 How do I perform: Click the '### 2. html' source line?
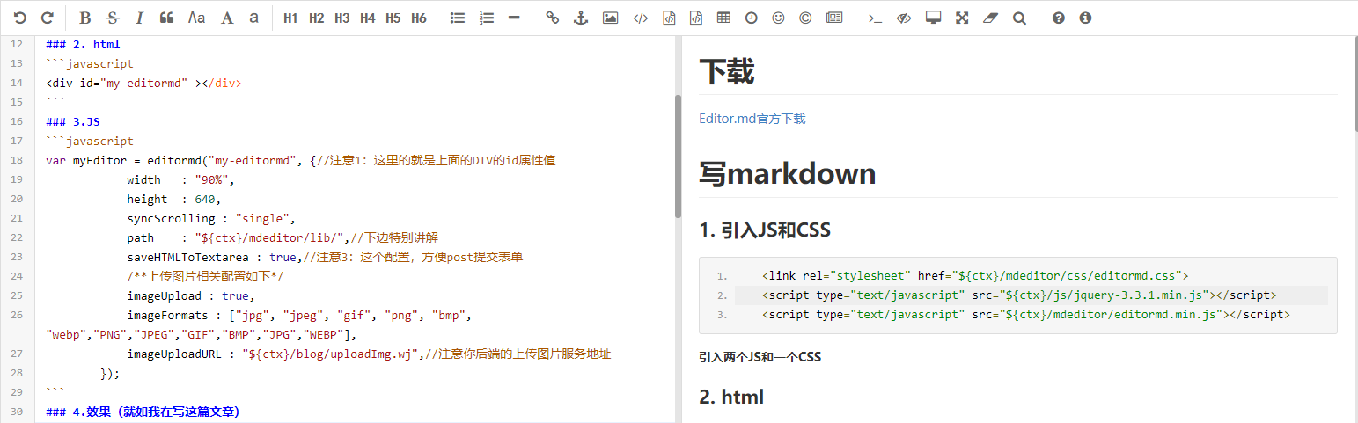(x=83, y=44)
